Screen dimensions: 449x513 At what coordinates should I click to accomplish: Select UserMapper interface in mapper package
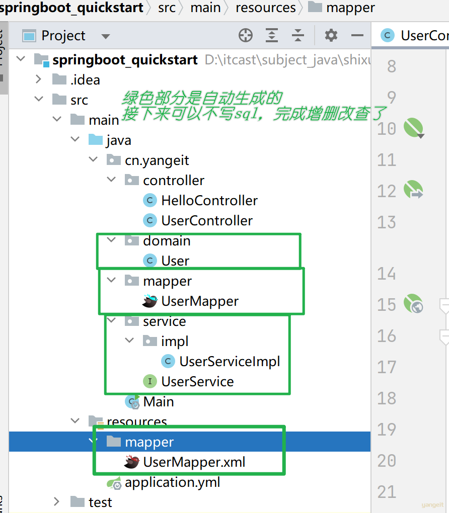[200, 301]
